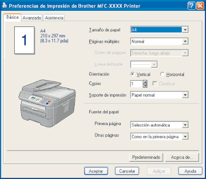Click the '210 x 297 mm' size text
This screenshot has height=179, width=206.
click(x=53, y=36)
